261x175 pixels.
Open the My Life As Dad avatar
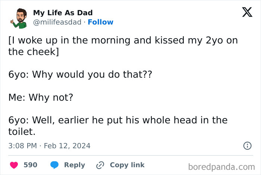coord(18,18)
